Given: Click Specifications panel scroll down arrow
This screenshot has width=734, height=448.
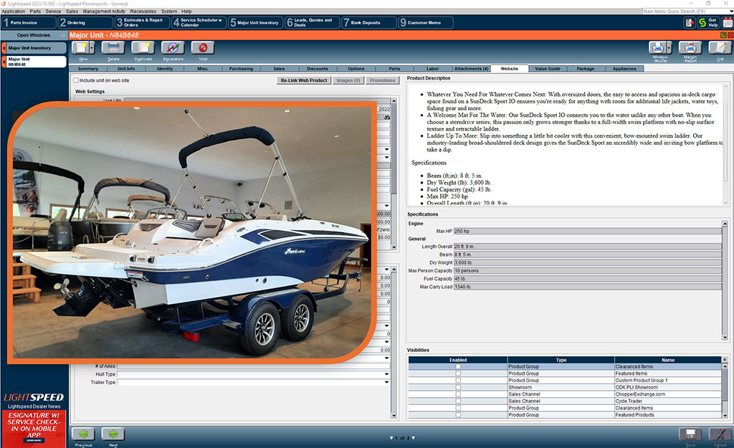Looking at the screenshot, I should pyautogui.click(x=725, y=337).
